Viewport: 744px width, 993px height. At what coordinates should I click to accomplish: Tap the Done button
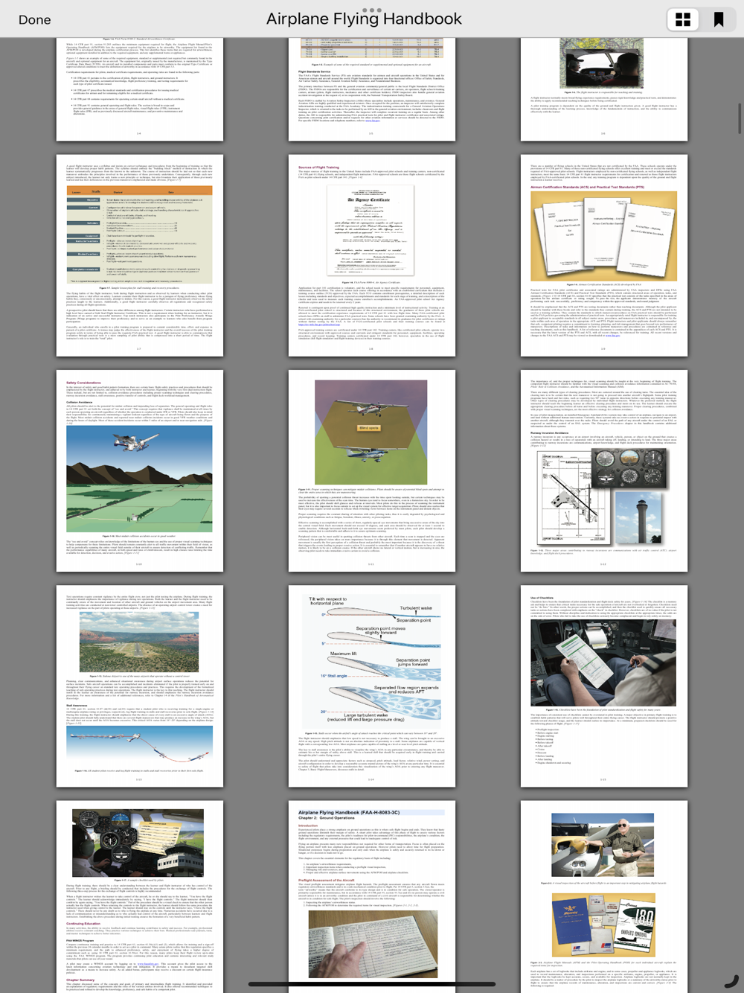[x=34, y=20]
